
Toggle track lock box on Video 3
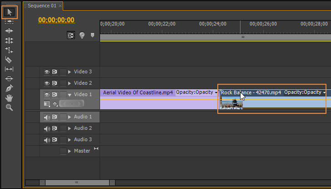pyautogui.click(x=63, y=72)
